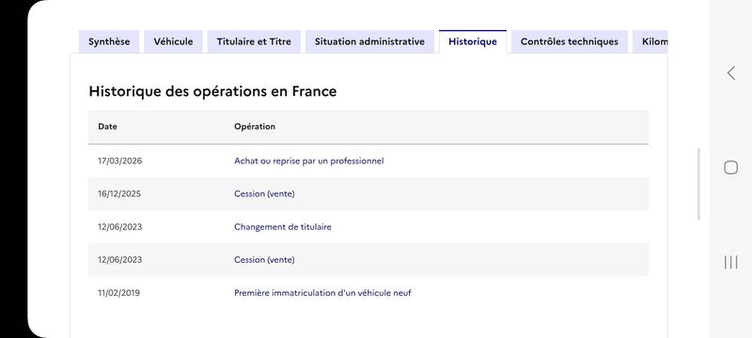The image size is (752, 338).
Task: Click the Opération column header
Action: 255,127
